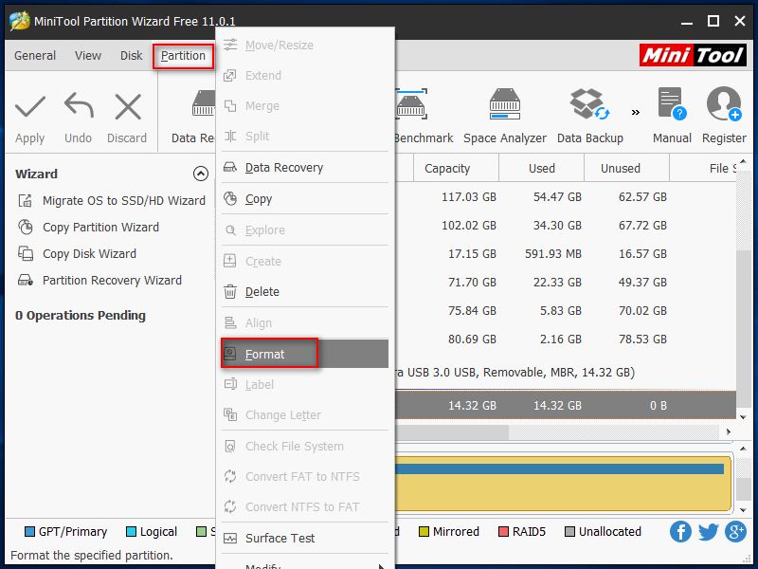Screen dimensions: 758x569
Task: Select Delete in the Partition menu
Action: coord(304,292)
